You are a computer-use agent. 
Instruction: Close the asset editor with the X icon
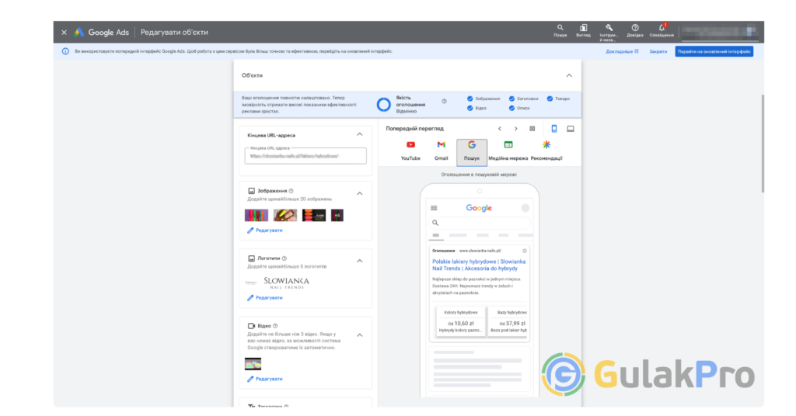click(64, 33)
